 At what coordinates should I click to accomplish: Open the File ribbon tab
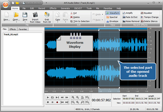tap(24, 8)
